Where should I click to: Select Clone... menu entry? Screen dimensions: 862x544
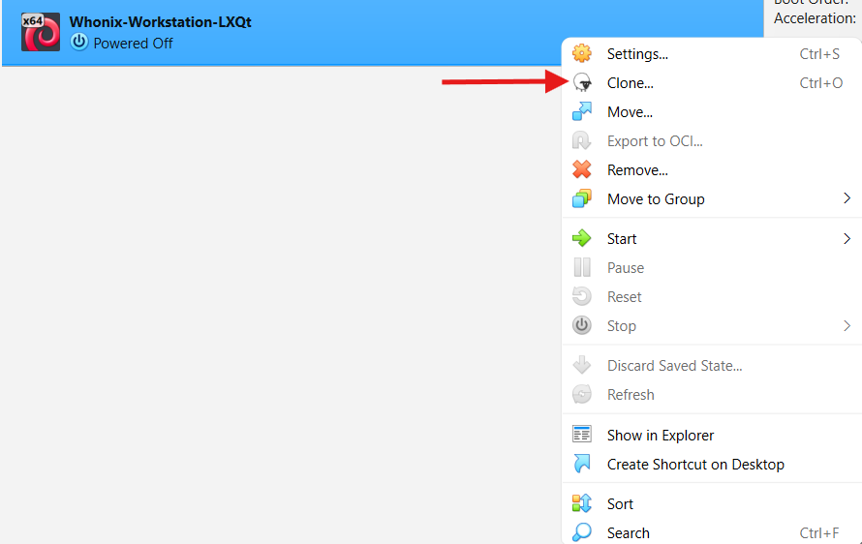point(630,83)
